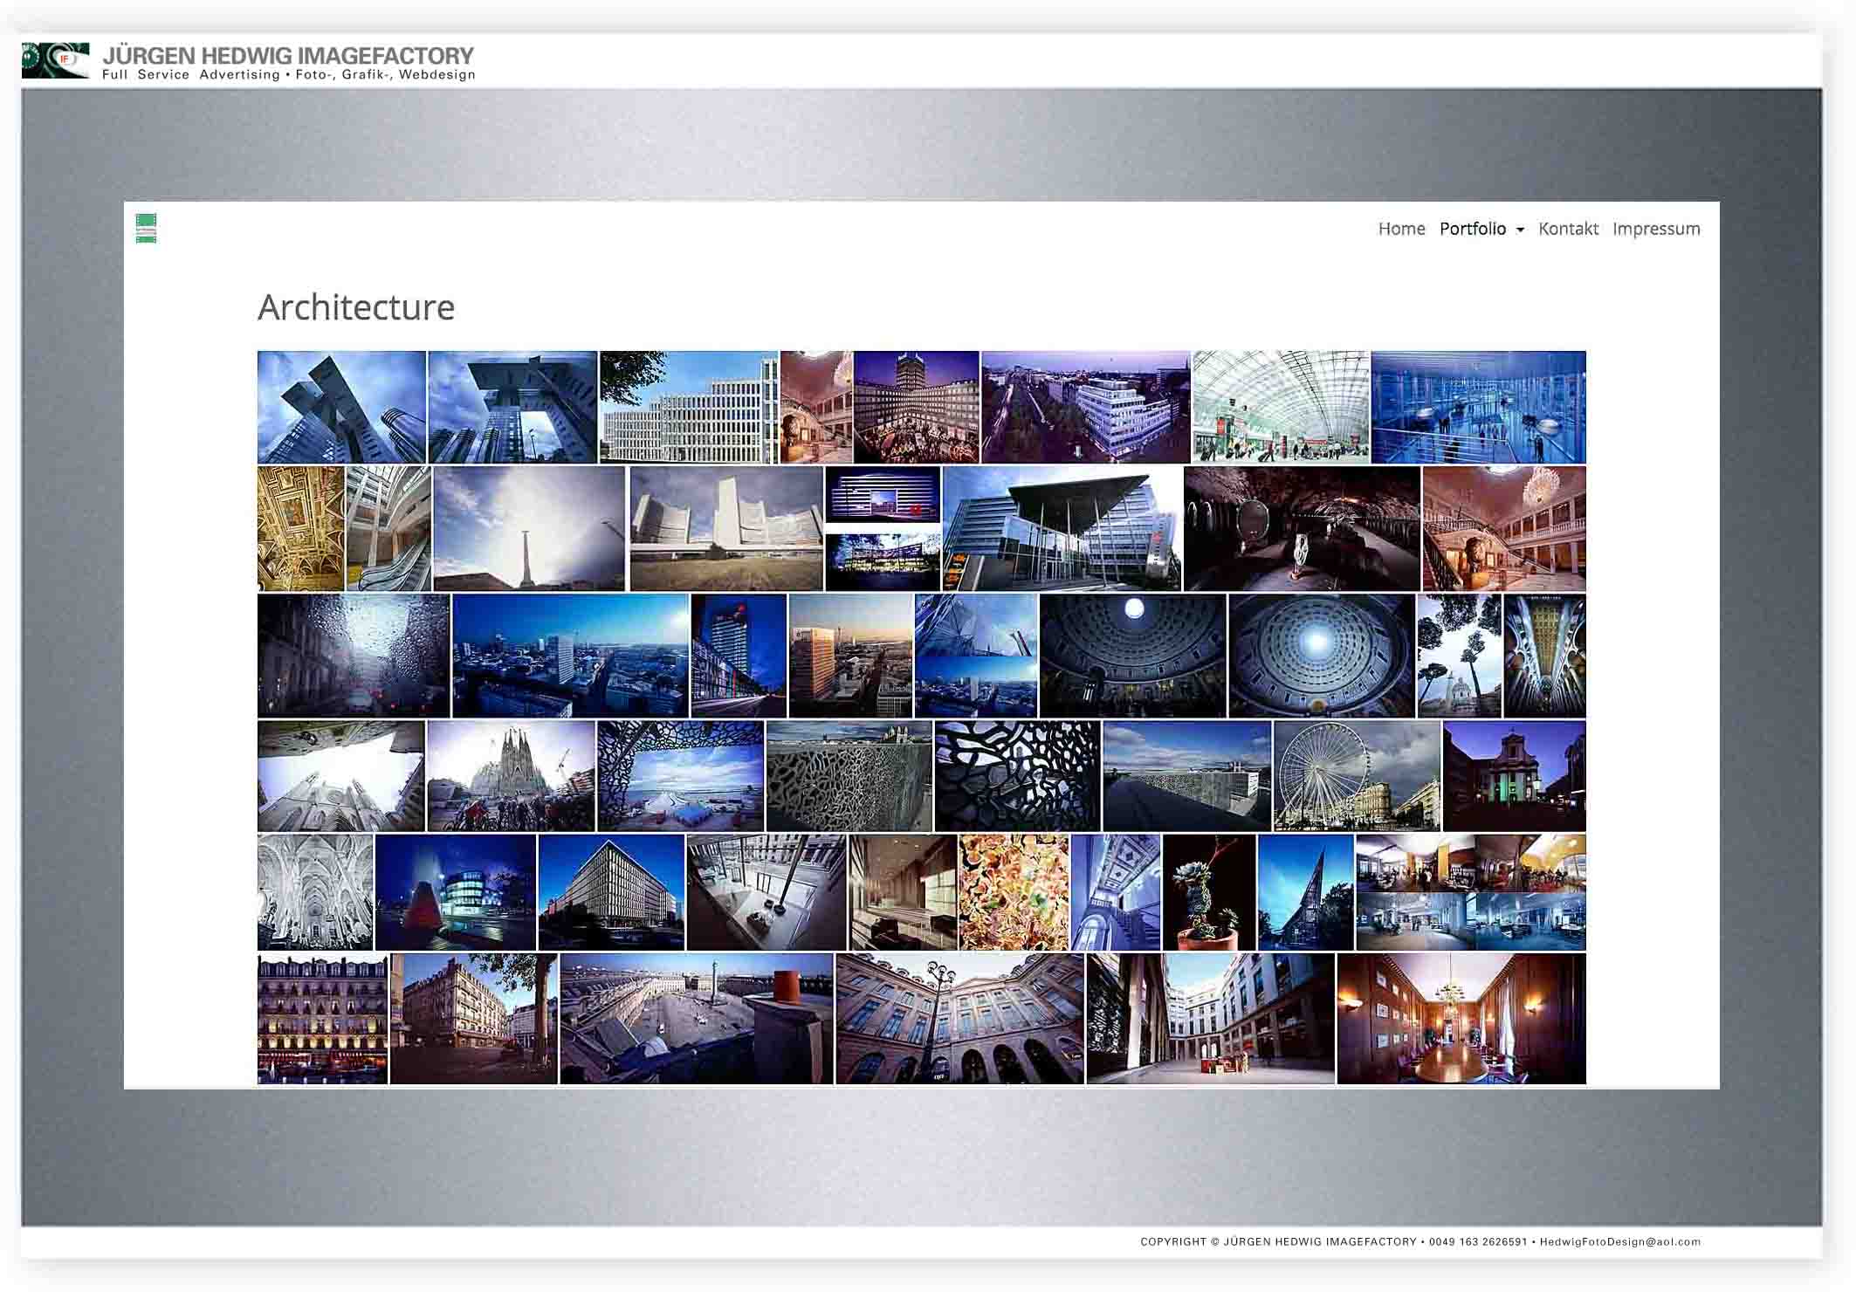The image size is (1856, 1292).
Task: Click the HedwigFotoDesign@aol.com email link
Action: pyautogui.click(x=1619, y=1241)
